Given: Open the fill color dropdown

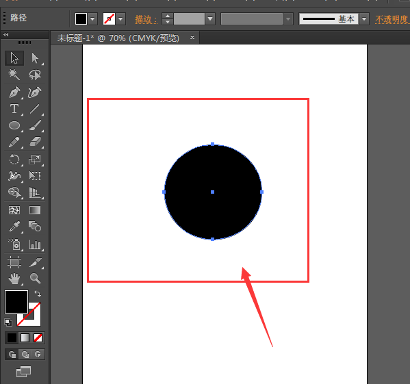Looking at the screenshot, I should coord(92,19).
